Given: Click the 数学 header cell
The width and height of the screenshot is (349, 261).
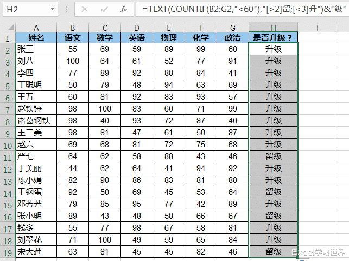Looking at the screenshot, I should [105, 38].
